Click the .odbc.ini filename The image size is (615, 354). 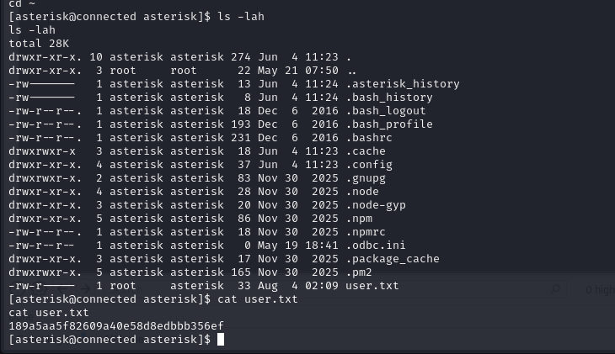376,246
